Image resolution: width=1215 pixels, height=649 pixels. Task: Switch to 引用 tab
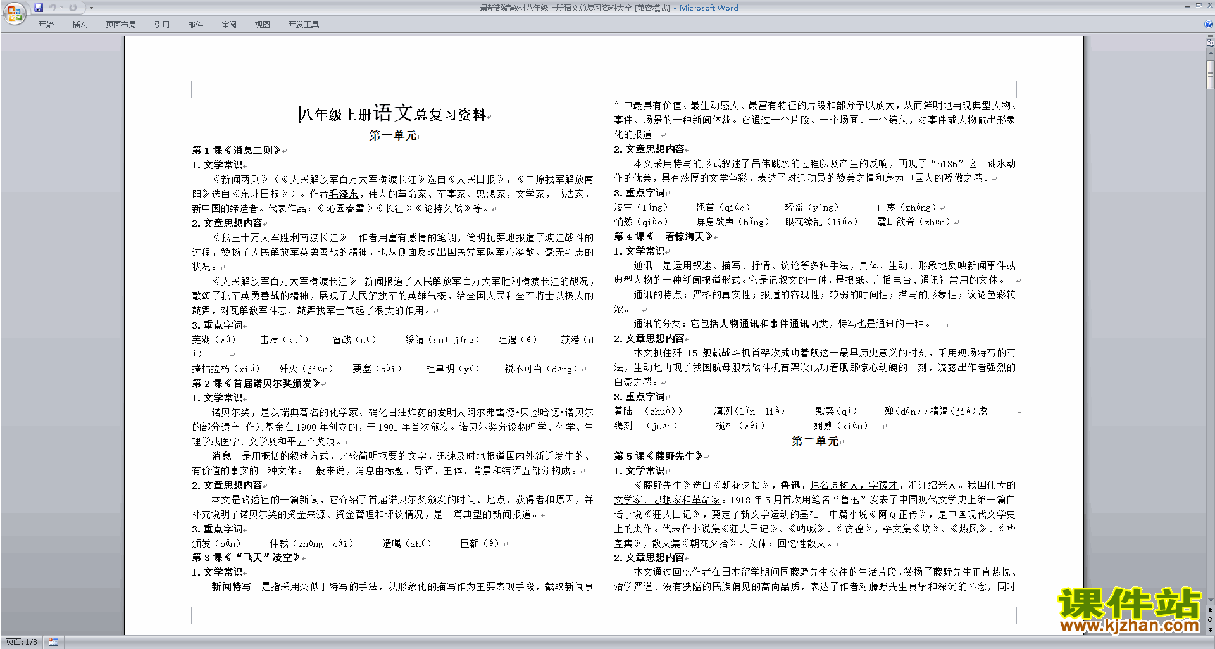click(162, 25)
